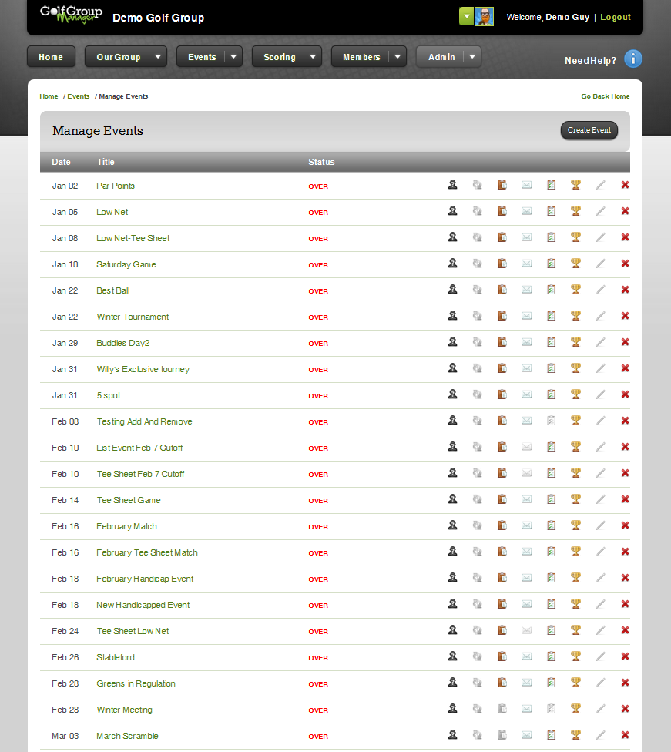Expand the Admin dropdown arrow

coord(471,56)
